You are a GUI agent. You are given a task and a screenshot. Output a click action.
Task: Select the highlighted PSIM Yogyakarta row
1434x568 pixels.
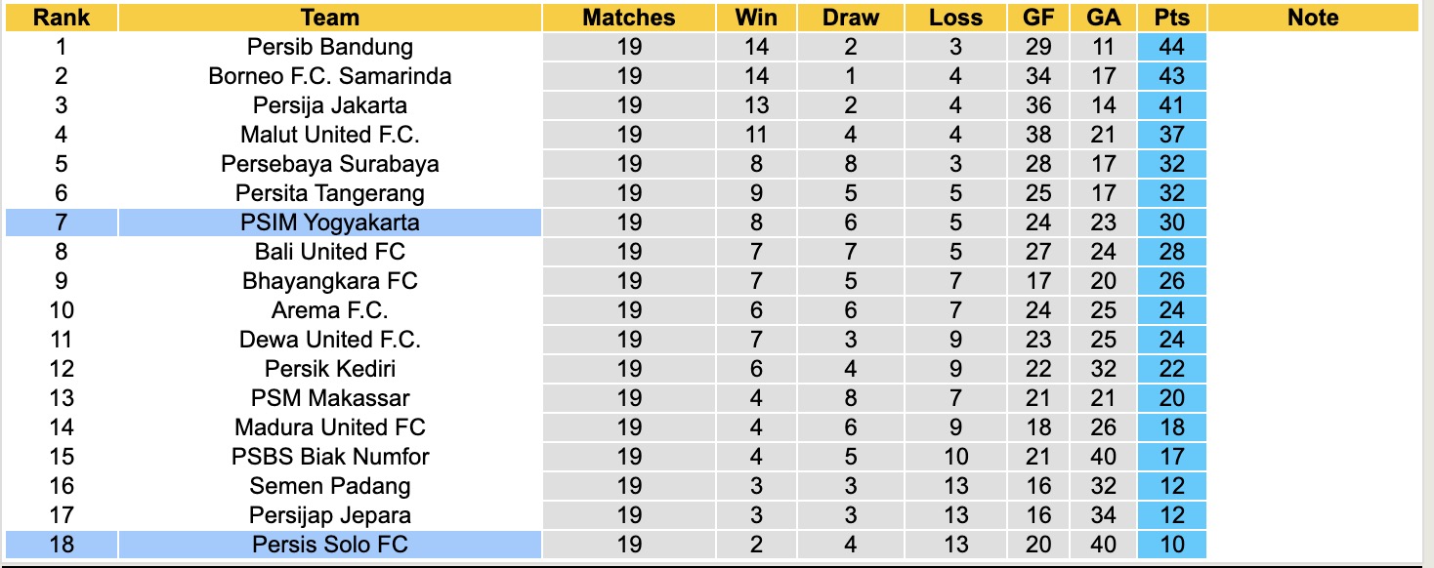coord(330,223)
